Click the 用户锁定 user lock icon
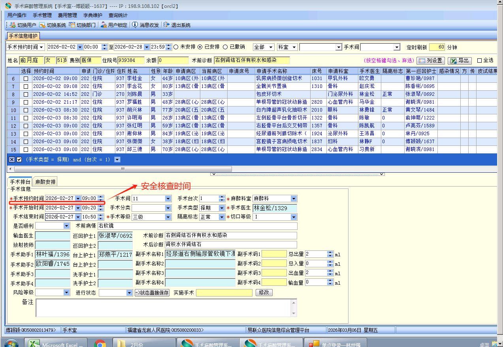Screen dimensions: 503x347 [104, 25]
